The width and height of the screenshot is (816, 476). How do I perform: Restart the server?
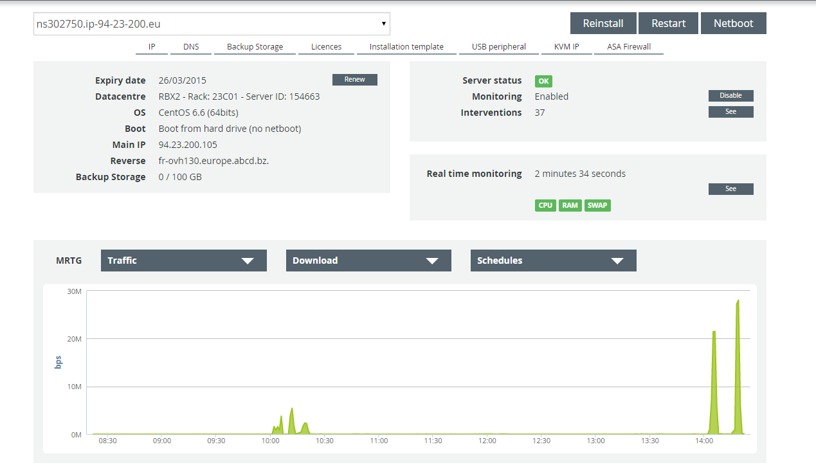point(668,23)
